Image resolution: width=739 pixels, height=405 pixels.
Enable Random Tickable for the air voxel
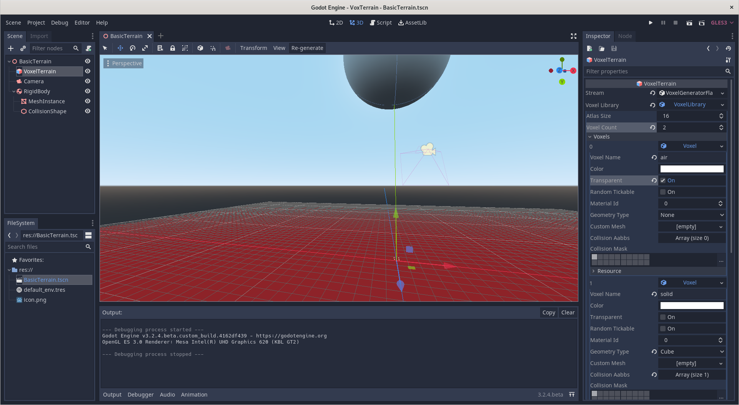(662, 192)
